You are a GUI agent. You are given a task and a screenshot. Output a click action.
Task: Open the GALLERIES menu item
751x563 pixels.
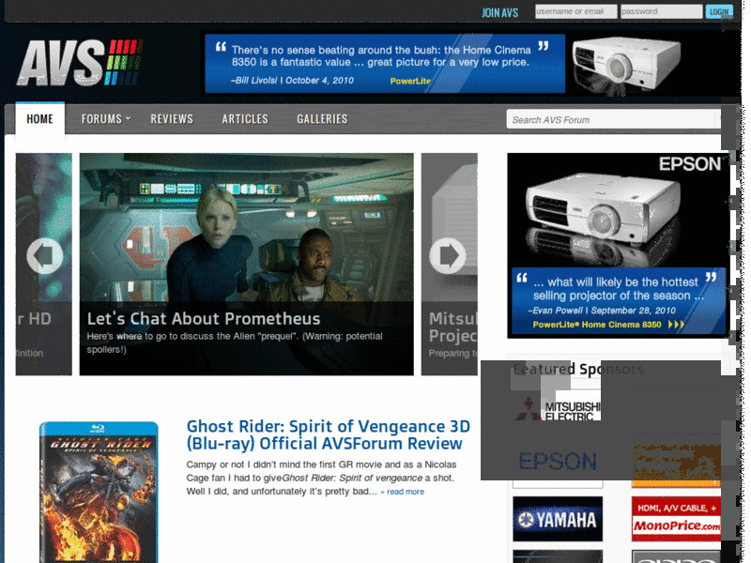click(322, 119)
